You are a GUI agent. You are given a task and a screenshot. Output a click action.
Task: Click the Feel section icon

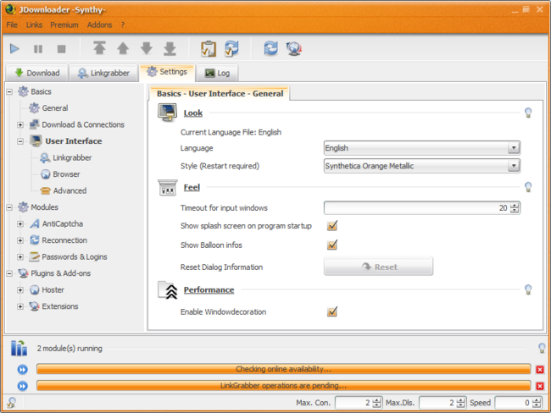coord(168,187)
